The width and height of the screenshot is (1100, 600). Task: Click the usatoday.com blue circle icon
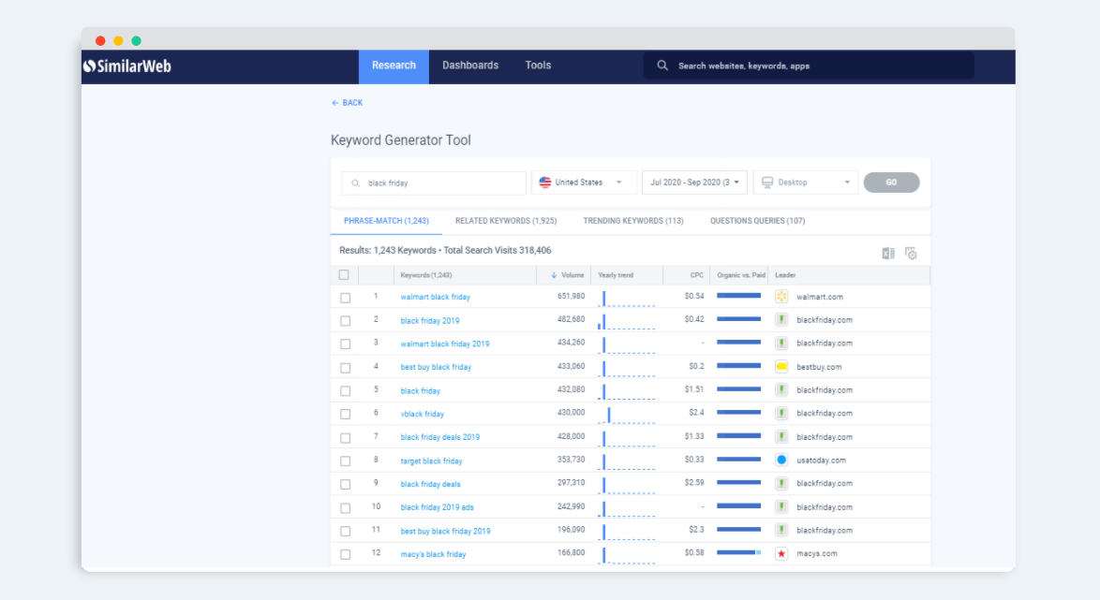pos(781,461)
